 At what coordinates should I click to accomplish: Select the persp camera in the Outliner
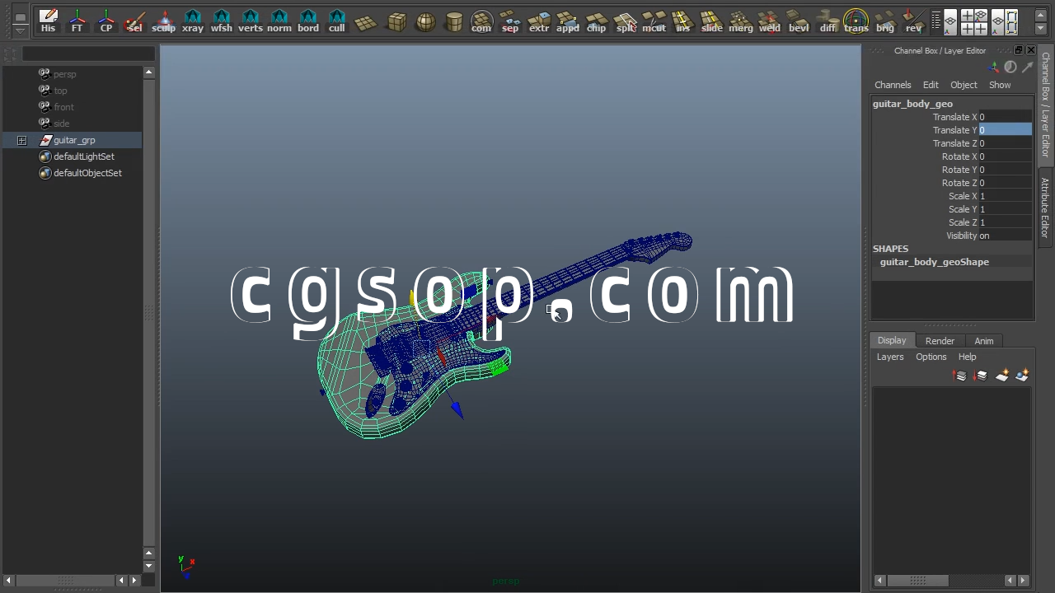pyautogui.click(x=64, y=74)
